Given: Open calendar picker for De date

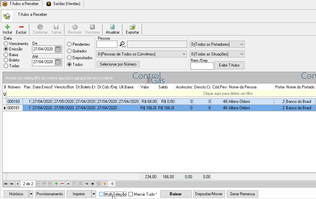Looking at the screenshot, I should pyautogui.click(x=58, y=49).
